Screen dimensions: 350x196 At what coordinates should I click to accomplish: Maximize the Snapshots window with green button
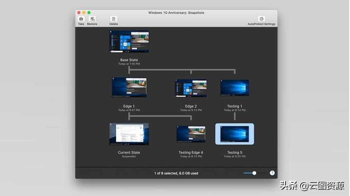coord(89,13)
